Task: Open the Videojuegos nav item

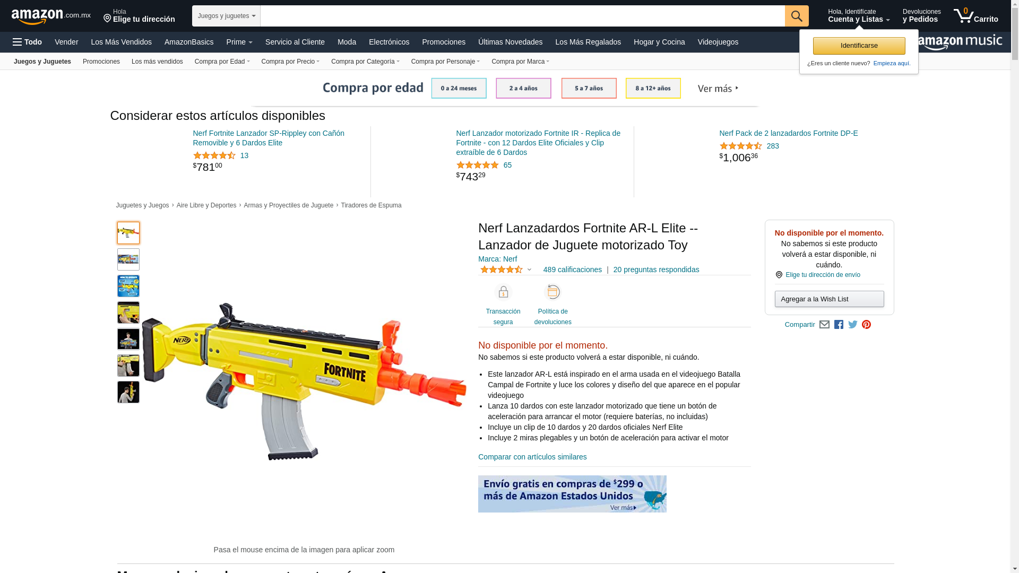Action: pos(718,42)
